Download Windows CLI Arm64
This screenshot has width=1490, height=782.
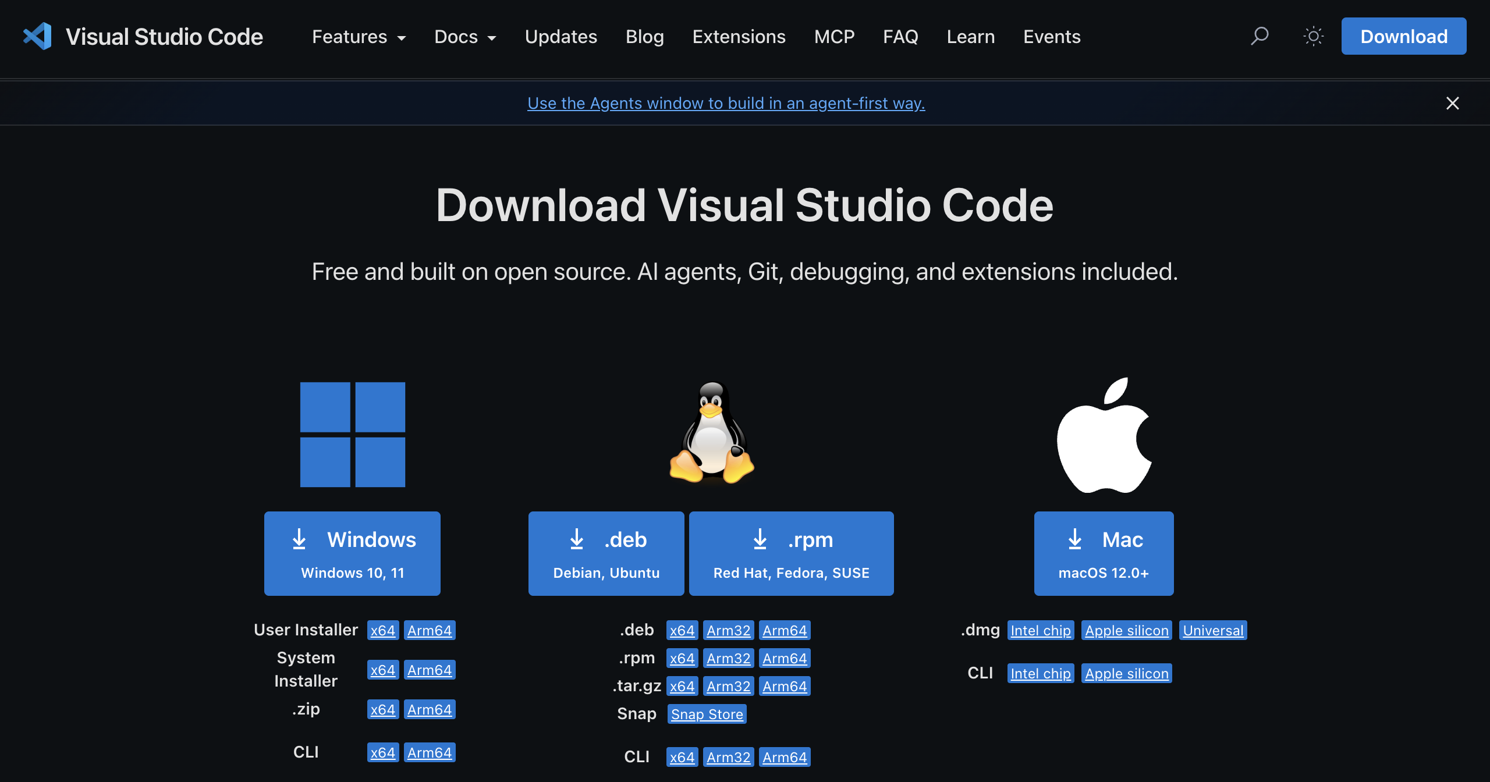click(x=430, y=752)
